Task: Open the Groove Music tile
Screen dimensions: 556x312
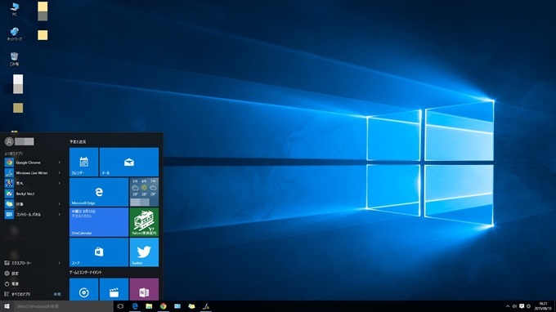Action: pos(83,289)
